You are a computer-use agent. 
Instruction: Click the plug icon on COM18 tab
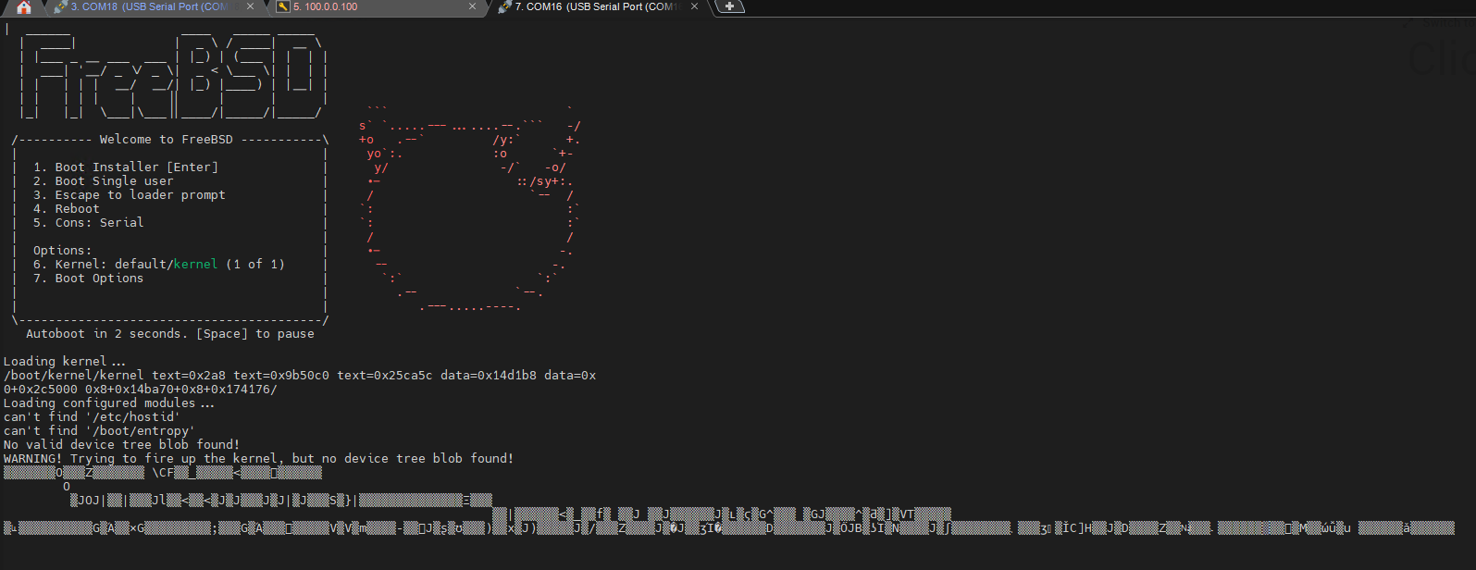[60, 6]
